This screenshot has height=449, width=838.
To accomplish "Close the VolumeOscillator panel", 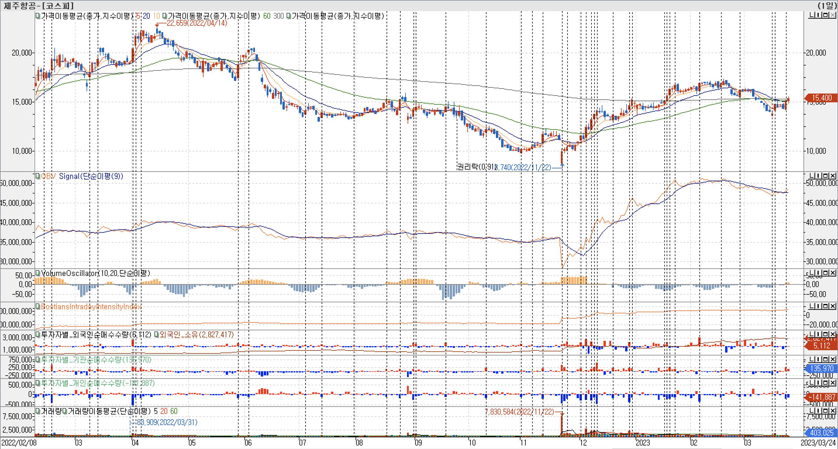I will click(x=832, y=273).
